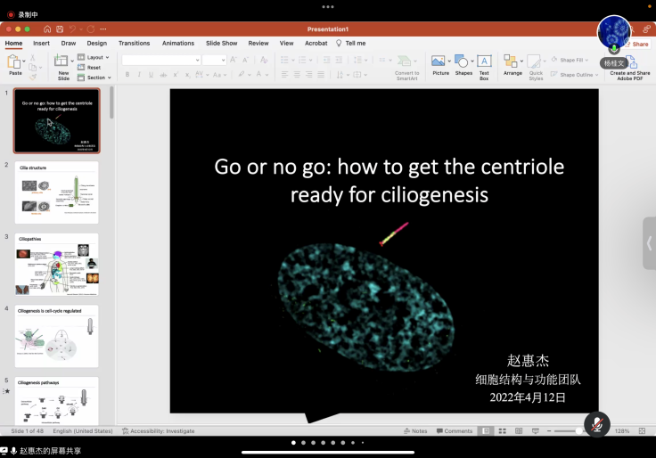Viewport: 656px width, 458px height.
Task: Click the Share button
Action: coord(636,44)
